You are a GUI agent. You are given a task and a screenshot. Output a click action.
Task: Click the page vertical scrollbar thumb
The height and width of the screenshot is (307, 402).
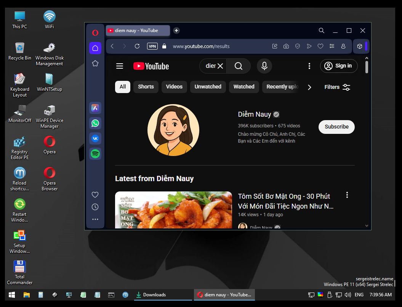(x=367, y=67)
